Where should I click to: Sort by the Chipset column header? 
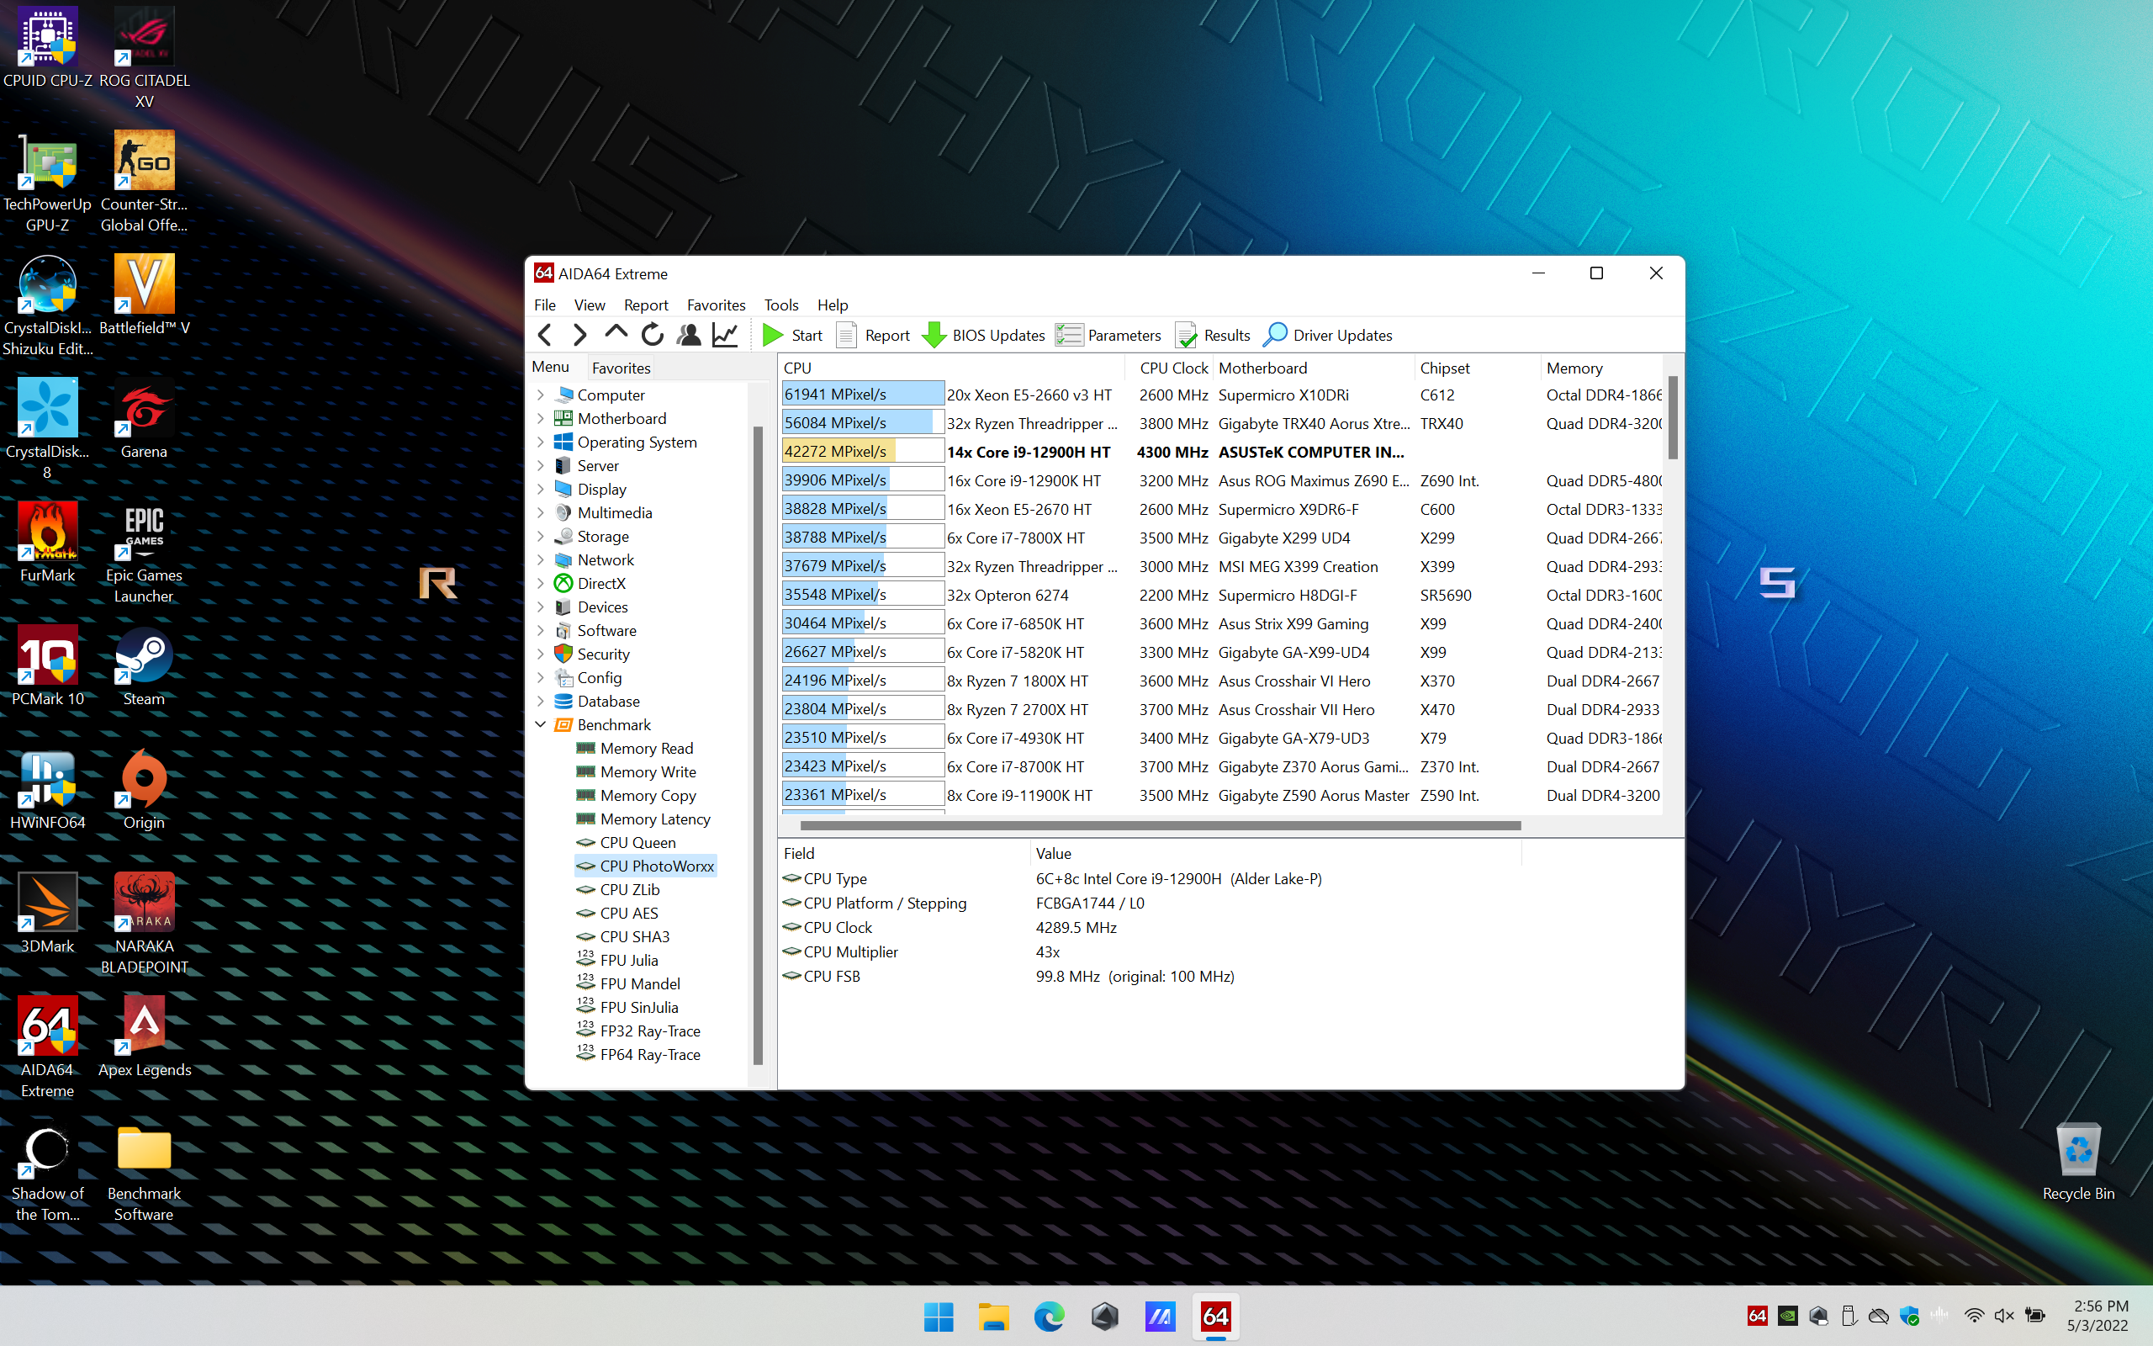[x=1477, y=368]
